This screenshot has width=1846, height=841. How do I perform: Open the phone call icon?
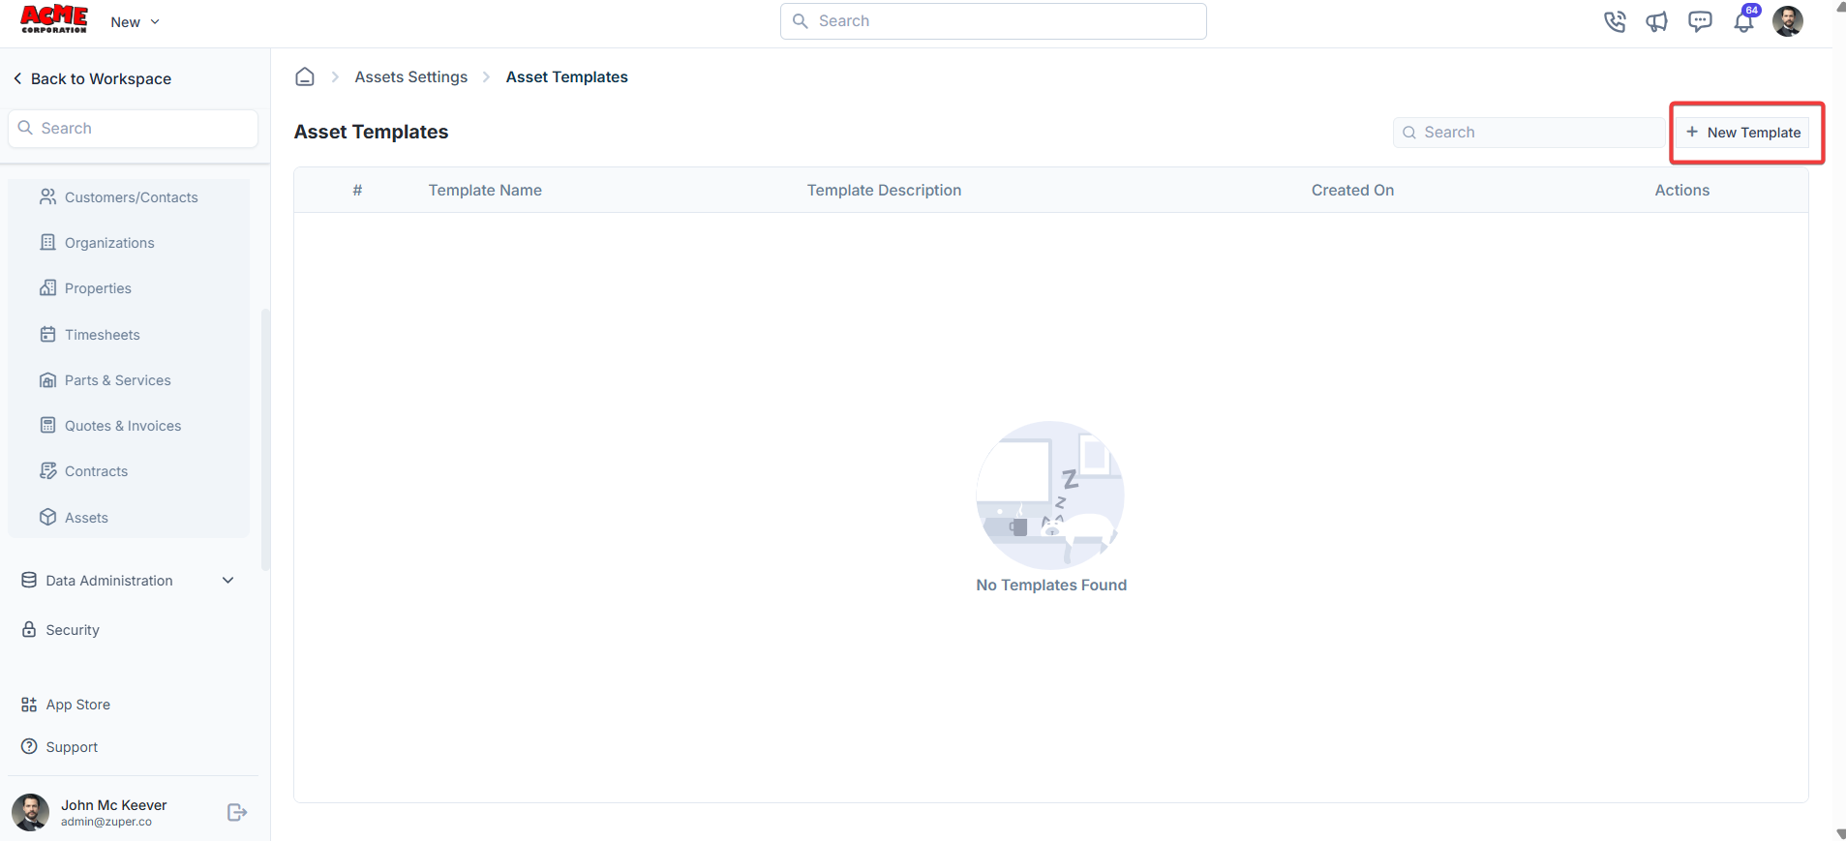[1614, 21]
